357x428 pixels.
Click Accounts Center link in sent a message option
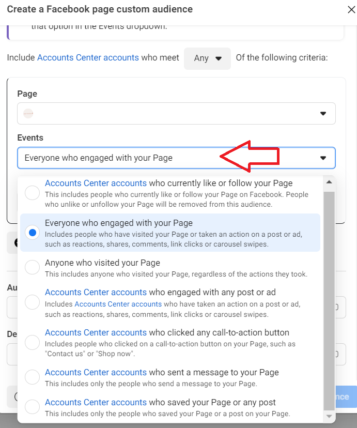click(x=96, y=373)
